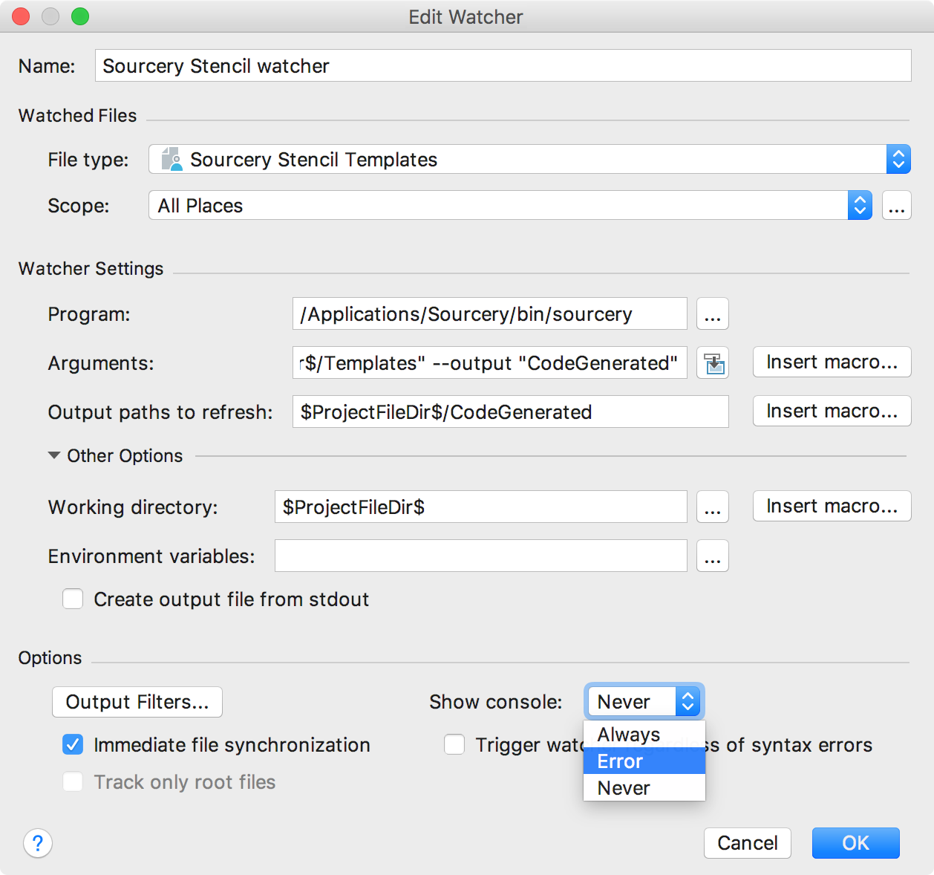This screenshot has height=875, width=934.
Task: Close the Edit Watcher window
Action: 21,16
